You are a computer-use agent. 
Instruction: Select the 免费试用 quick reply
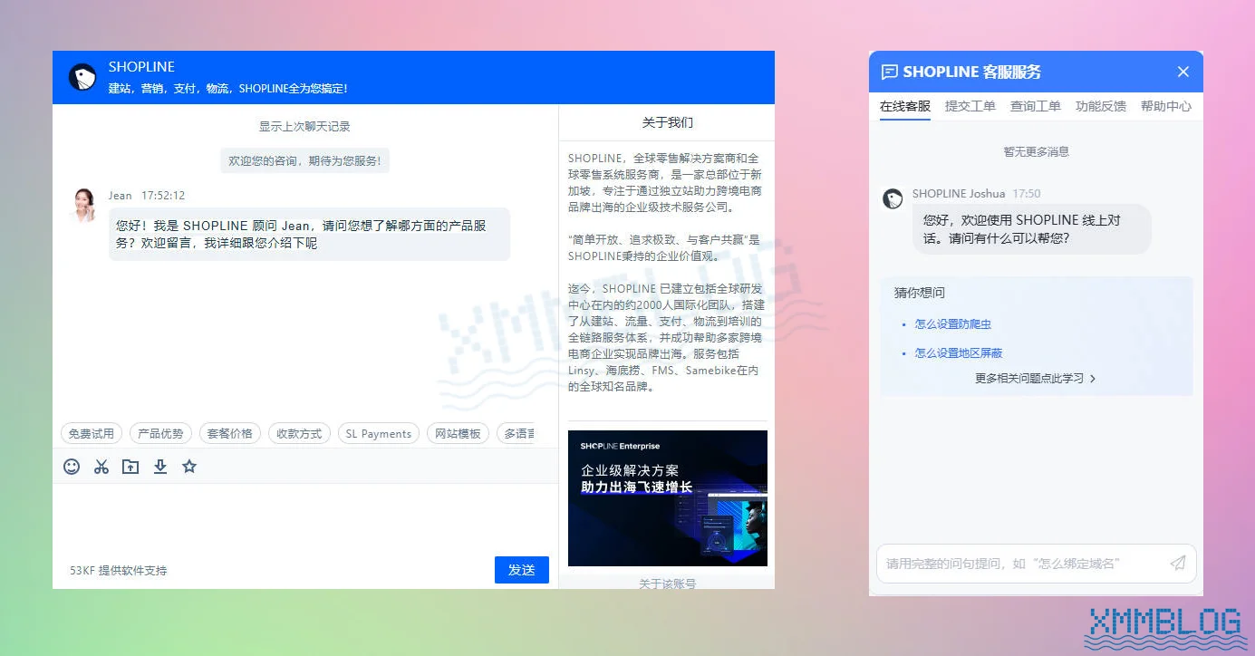[92, 434]
